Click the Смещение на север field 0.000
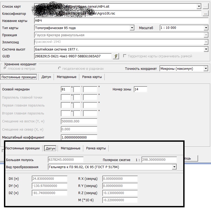The image size is (211, 211). [x=79, y=129]
